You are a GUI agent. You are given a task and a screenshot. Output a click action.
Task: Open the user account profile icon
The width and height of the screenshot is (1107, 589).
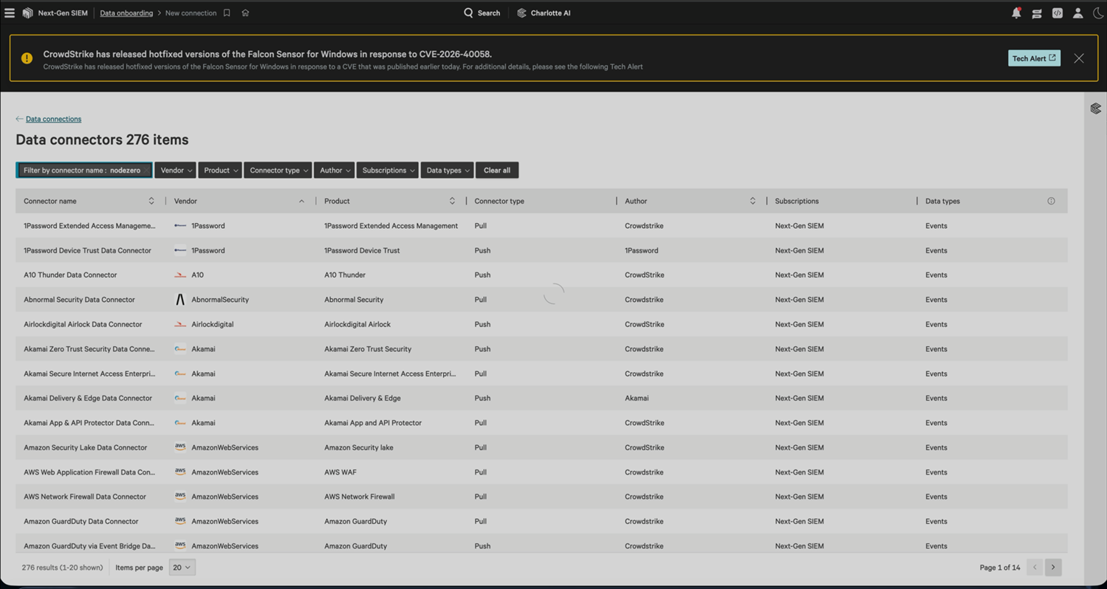(x=1078, y=13)
